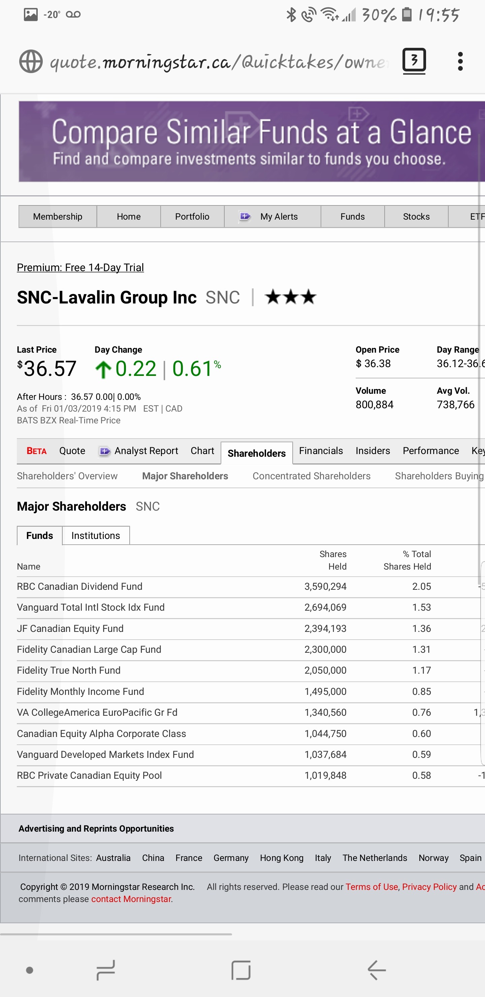Viewport: 485px width, 997px height.
Task: Tap the address bar URL field
Action: click(219, 62)
